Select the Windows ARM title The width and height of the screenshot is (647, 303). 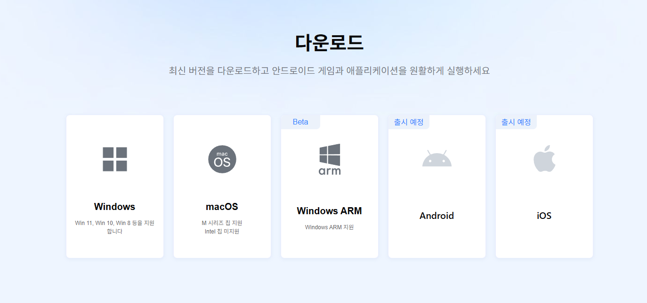pos(330,211)
